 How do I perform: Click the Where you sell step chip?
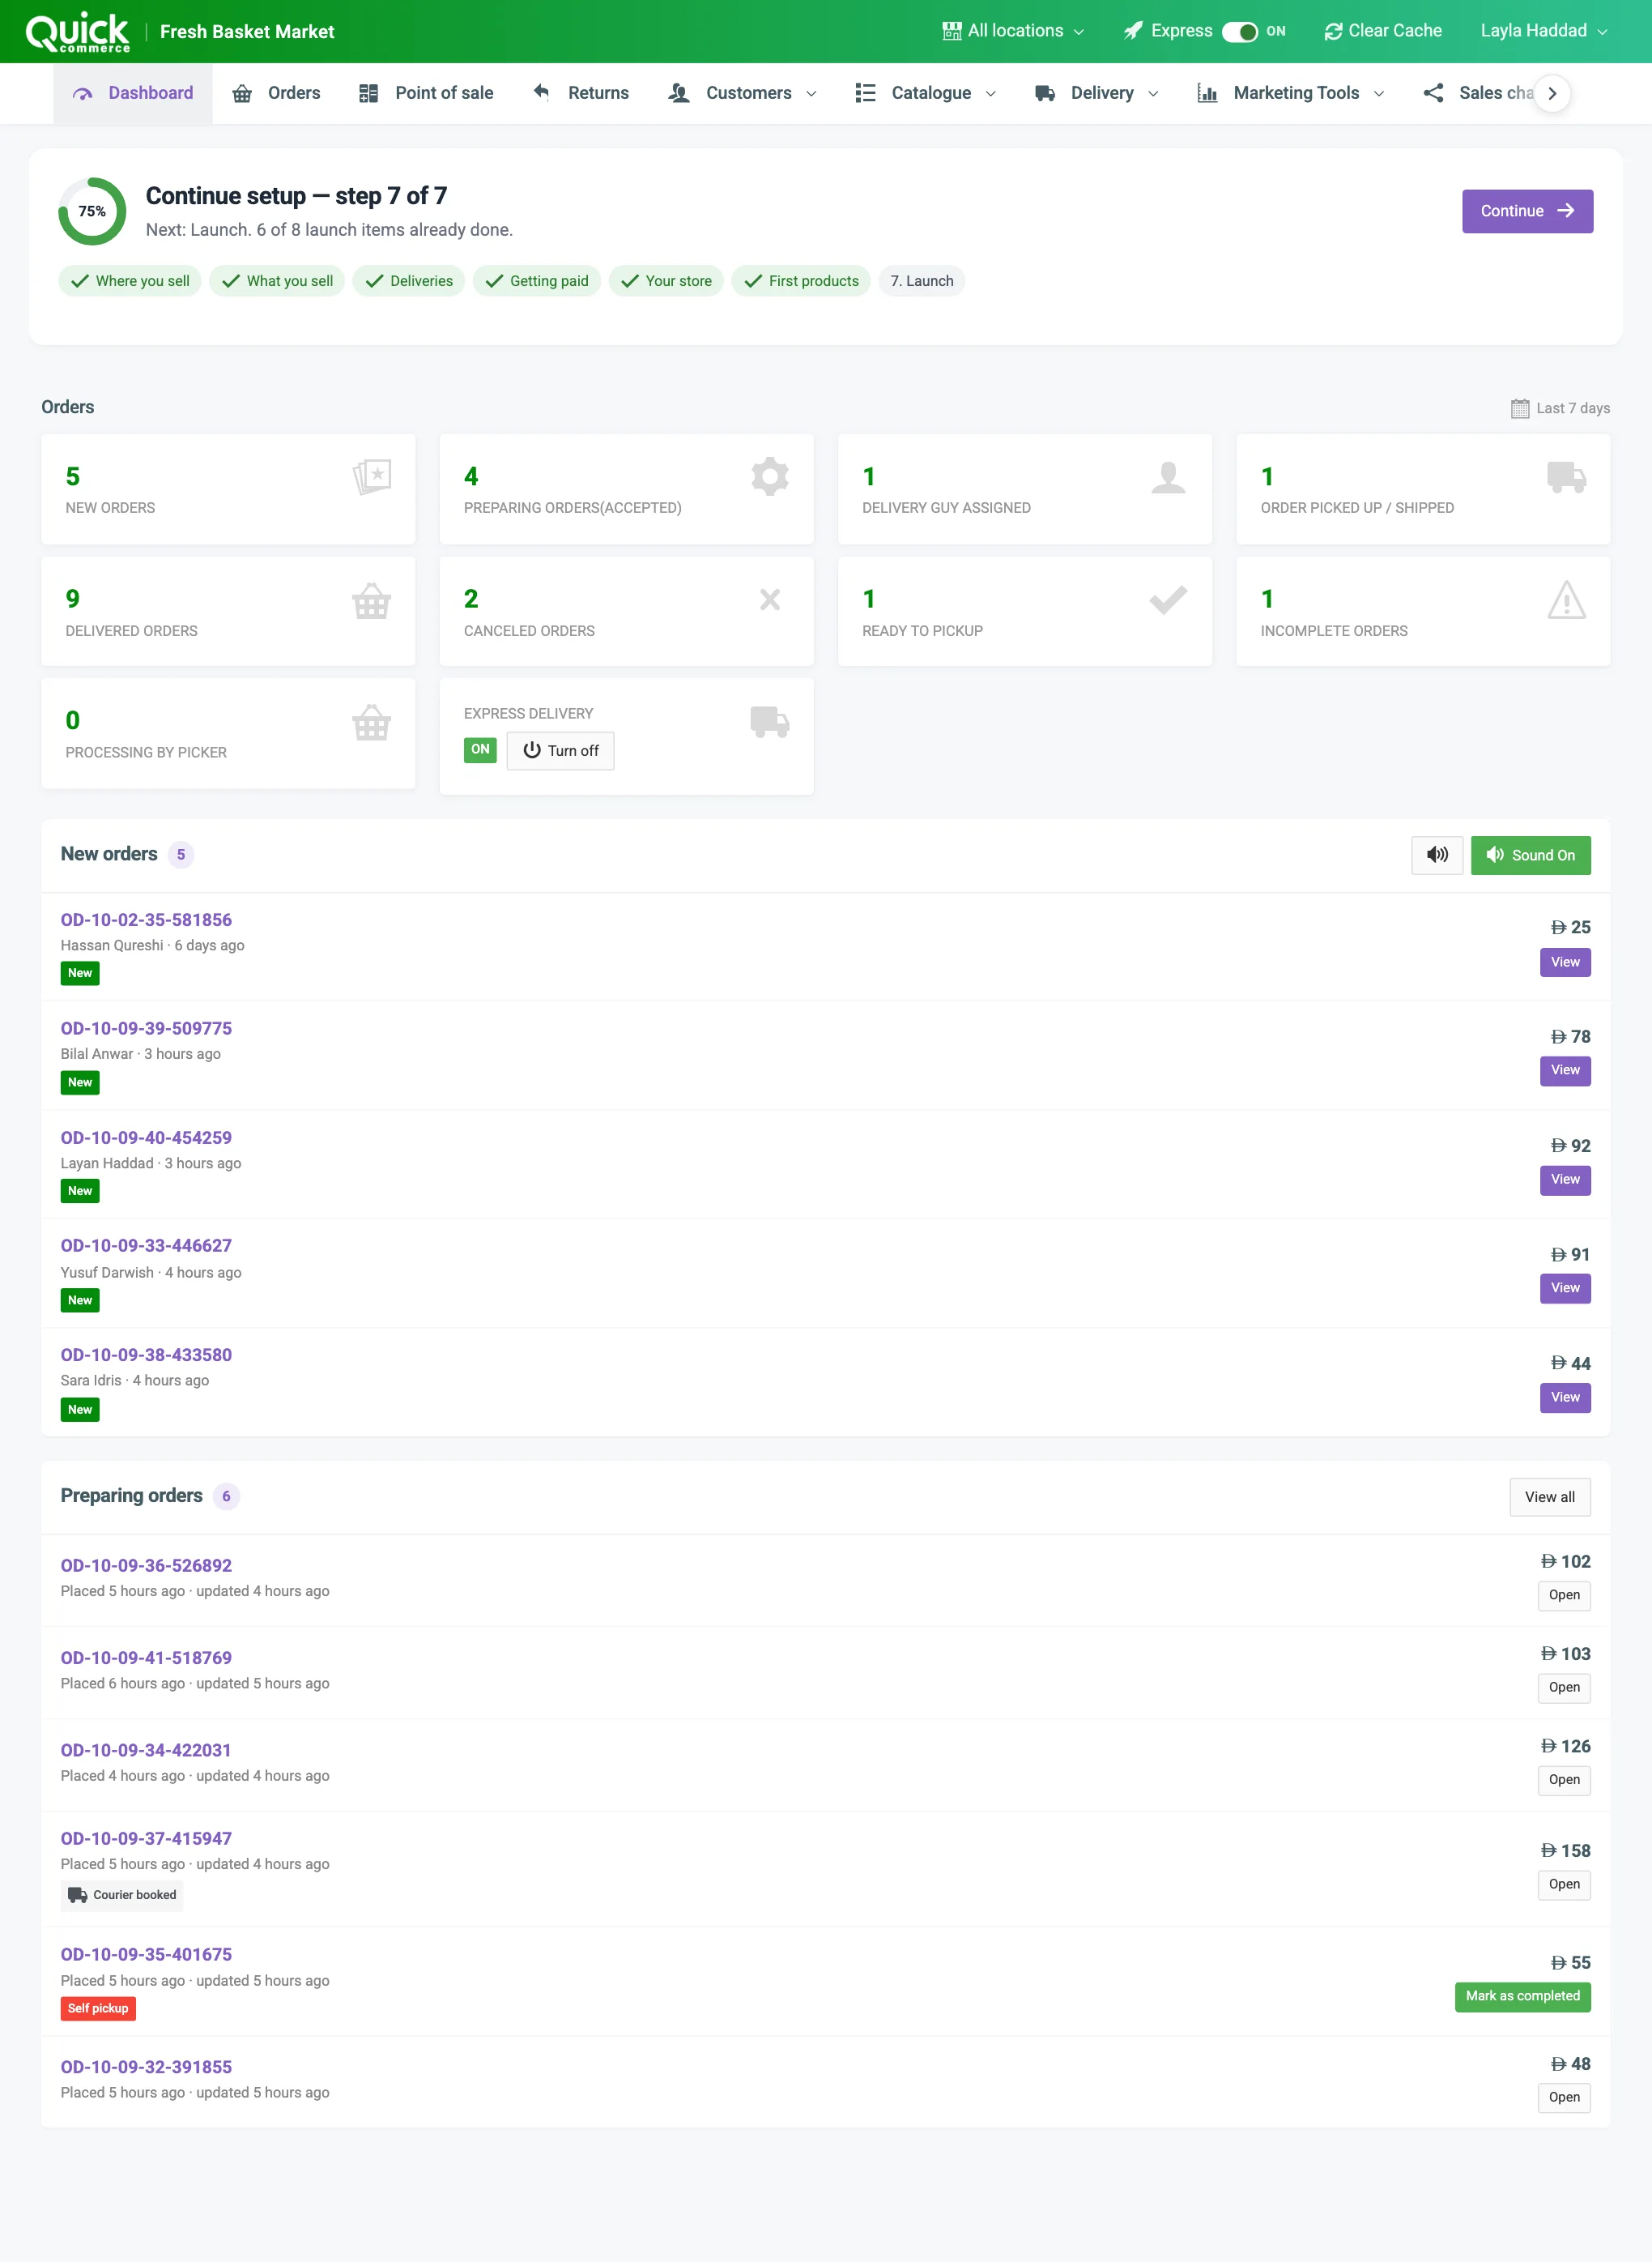130,281
